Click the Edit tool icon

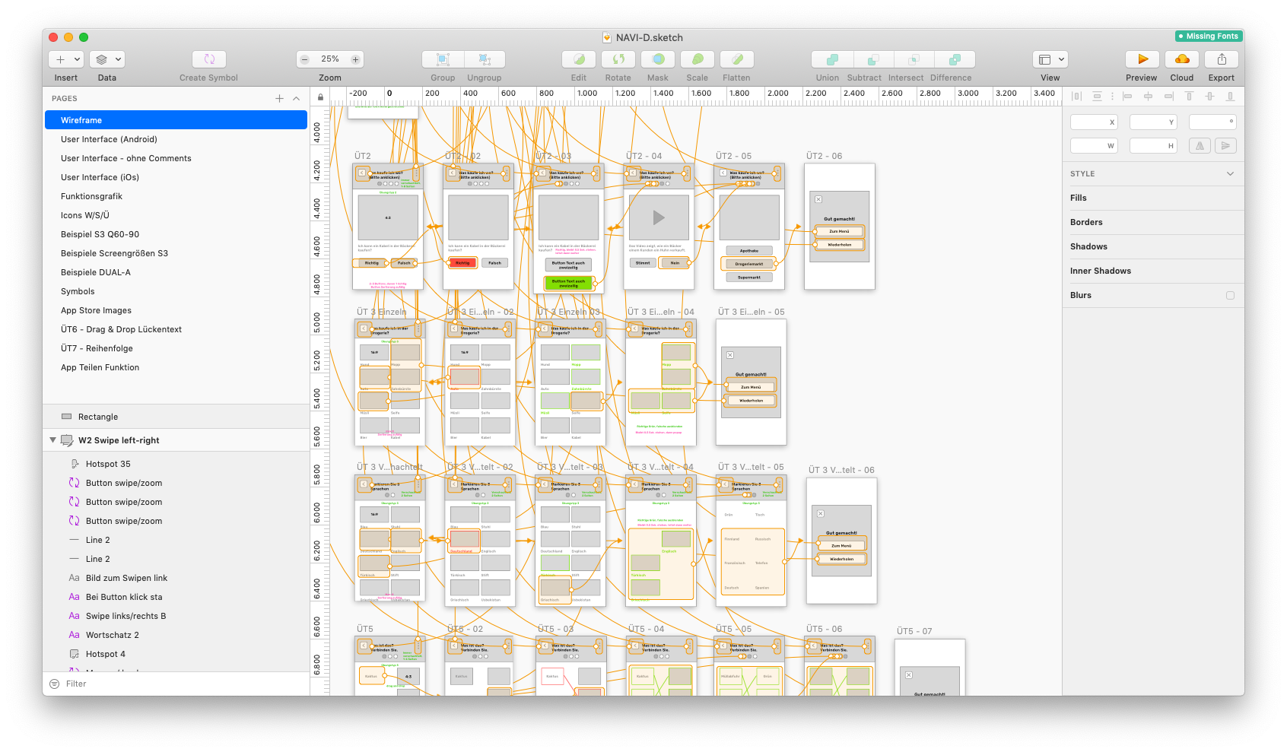[x=579, y=59]
